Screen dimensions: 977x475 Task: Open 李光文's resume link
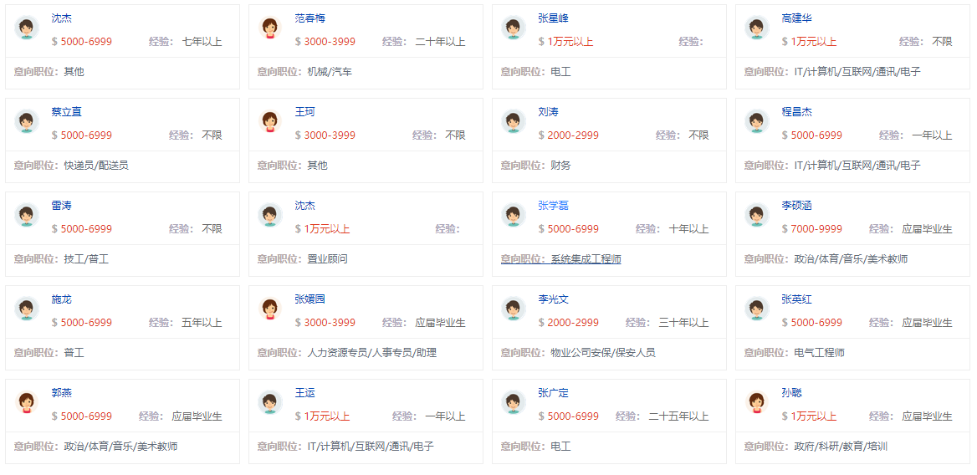coord(553,299)
